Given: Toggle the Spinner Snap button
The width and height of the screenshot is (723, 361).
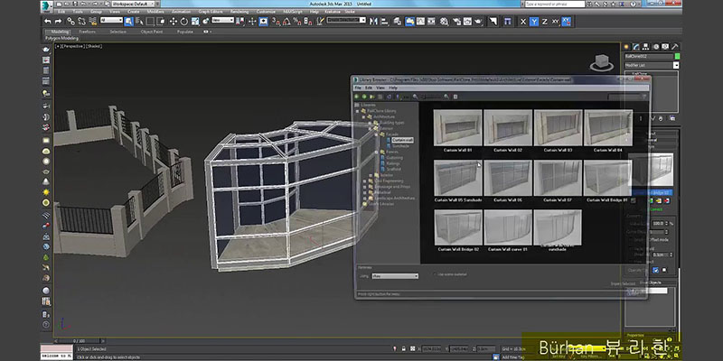Looking at the screenshot, I should (308, 21).
